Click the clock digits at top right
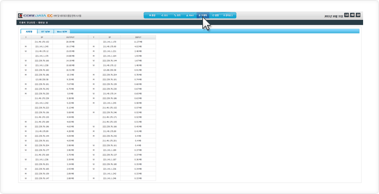The height and width of the screenshot is (194, 379). (x=352, y=15)
